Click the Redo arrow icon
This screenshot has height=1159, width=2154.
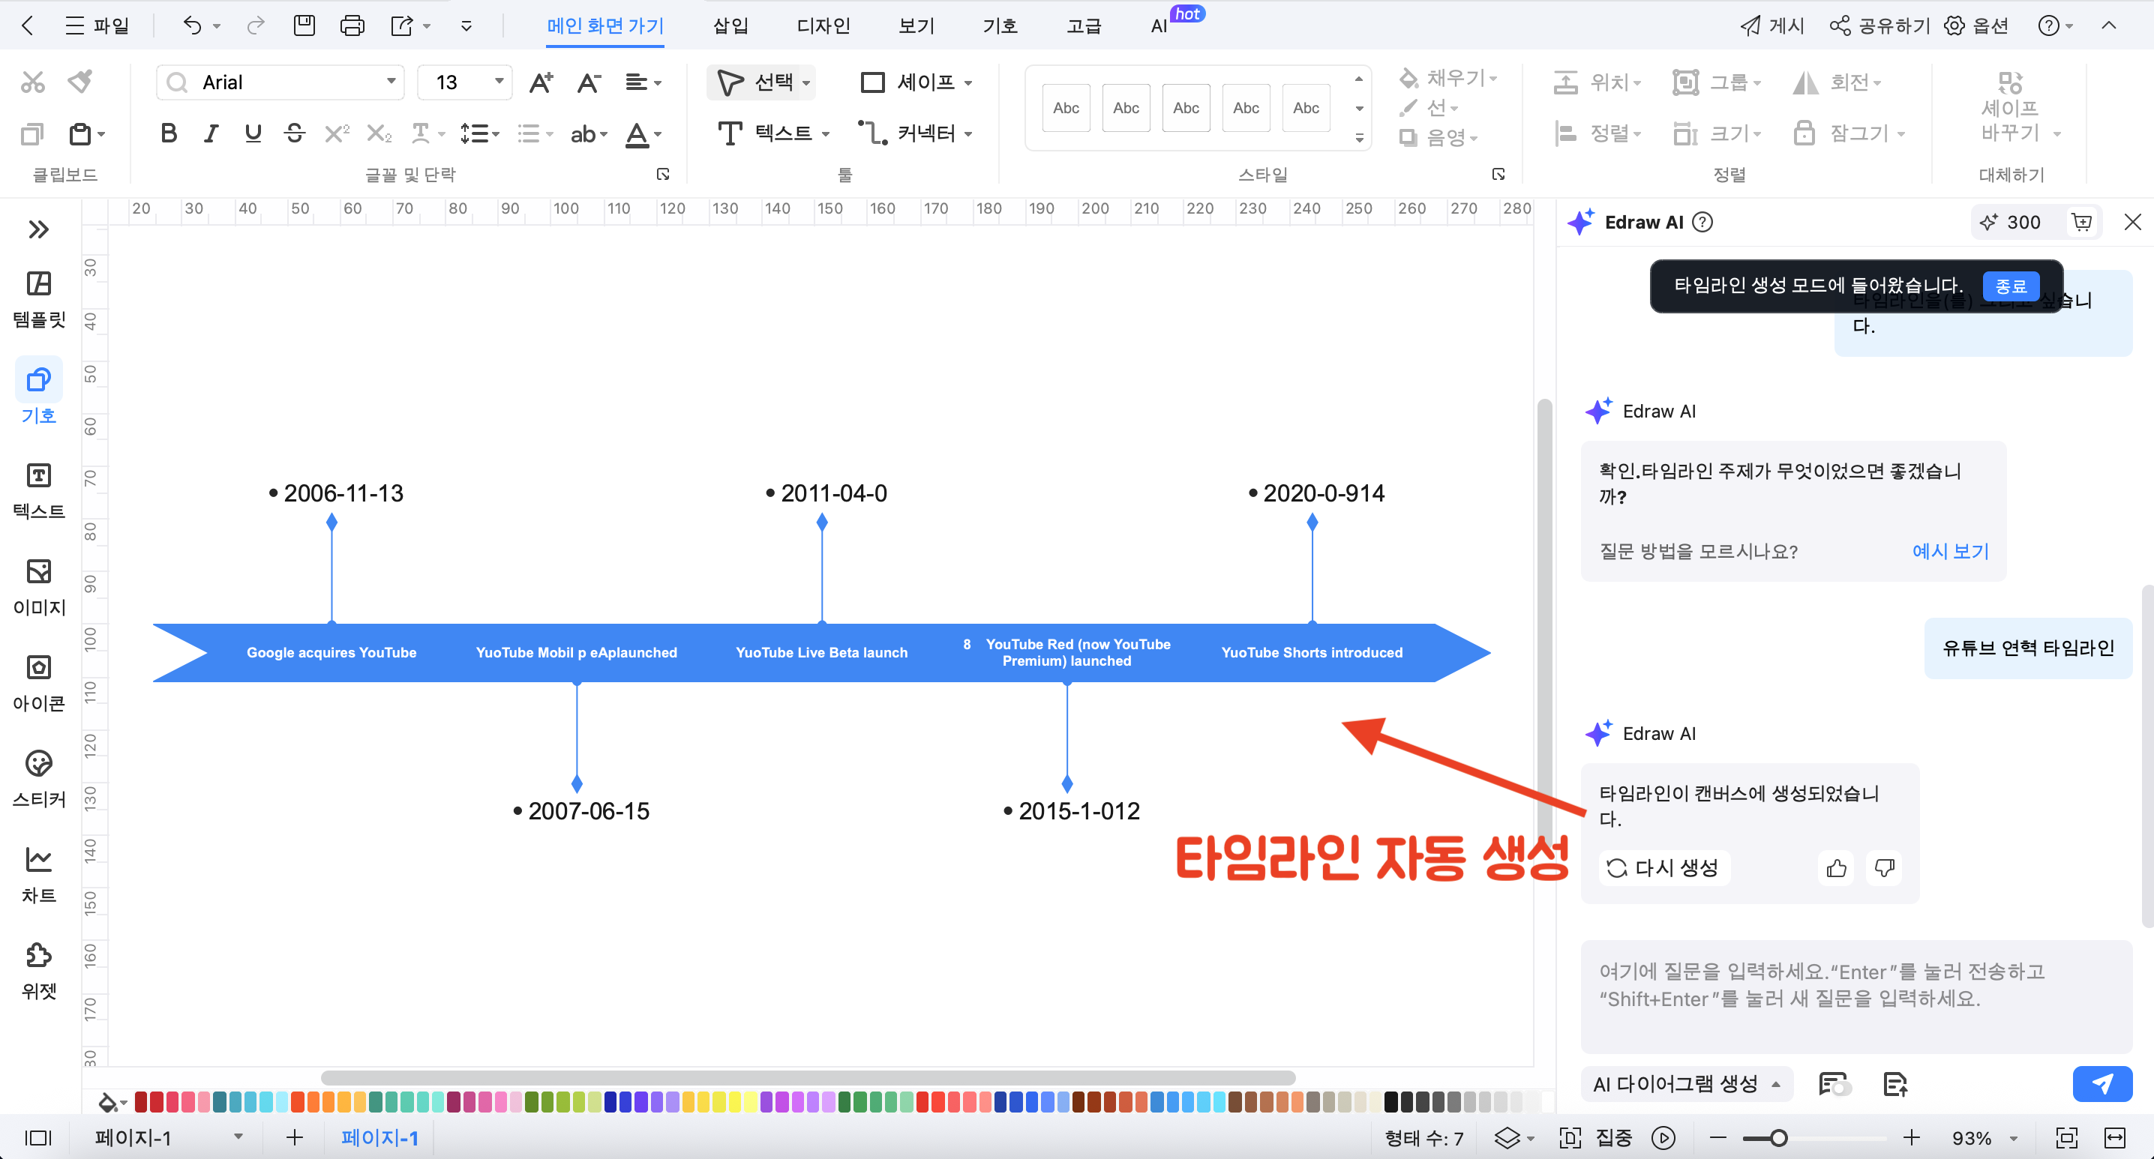tap(255, 26)
